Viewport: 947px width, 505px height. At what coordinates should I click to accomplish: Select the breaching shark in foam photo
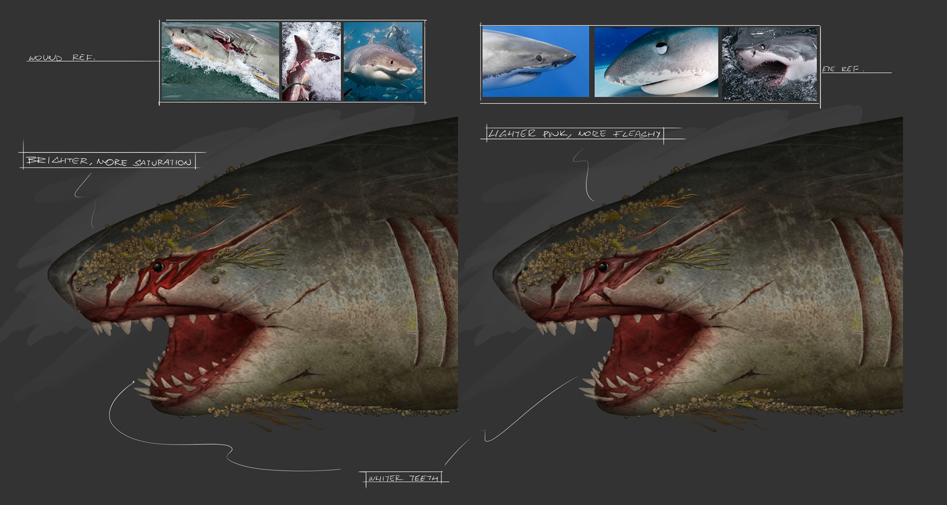311,61
